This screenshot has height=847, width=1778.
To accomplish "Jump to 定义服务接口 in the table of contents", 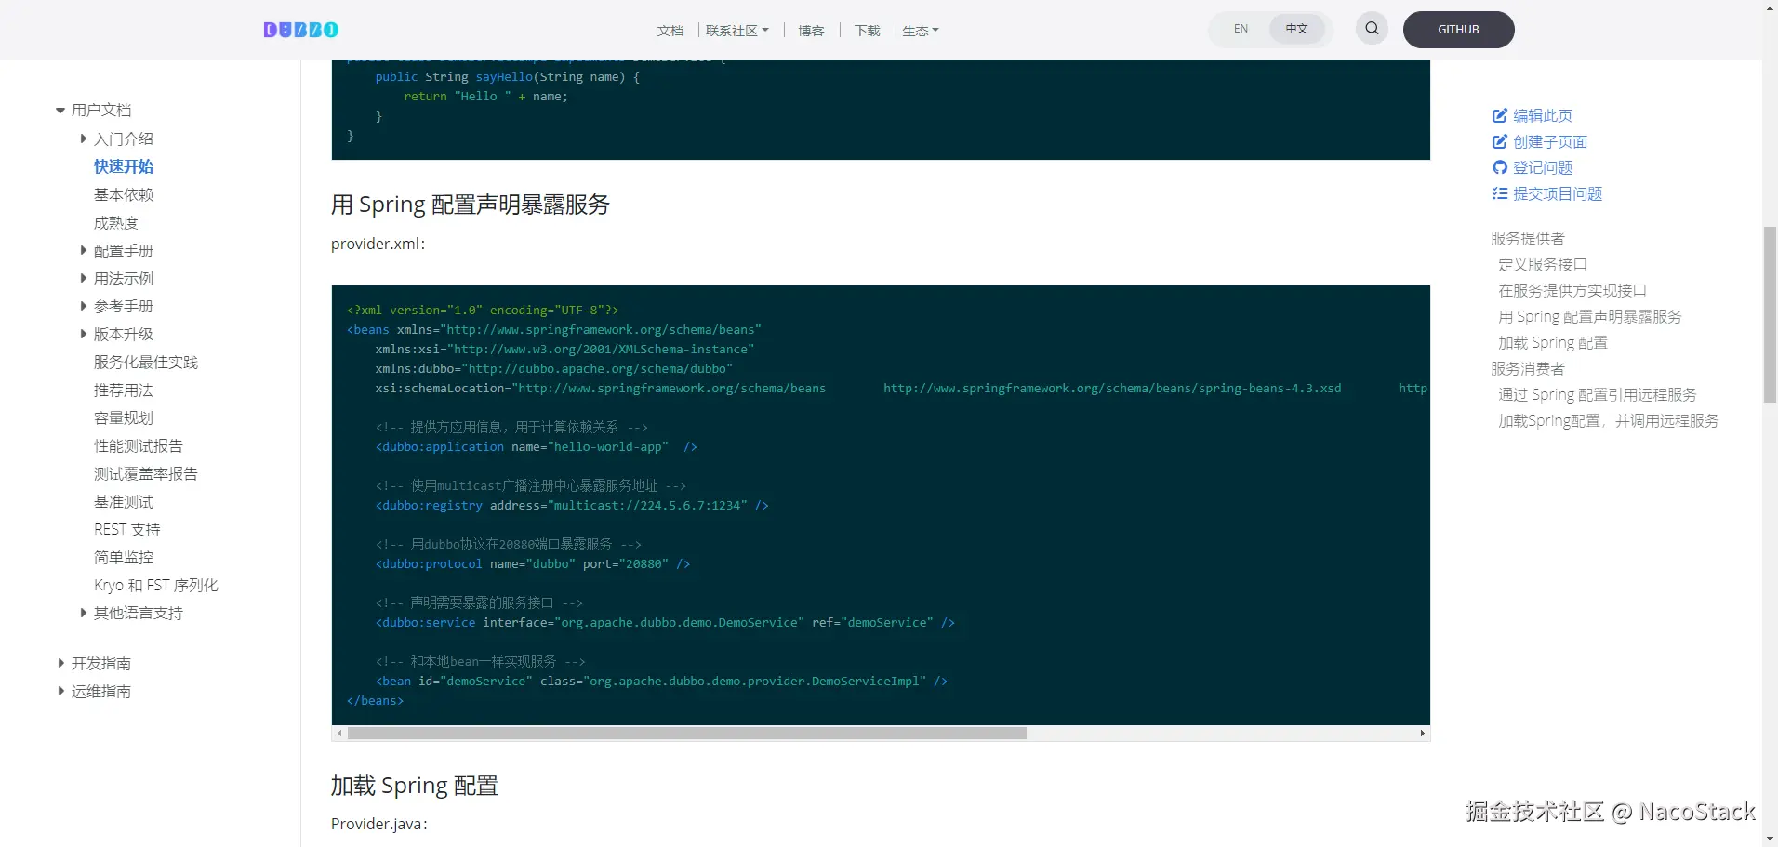I will point(1543,265).
